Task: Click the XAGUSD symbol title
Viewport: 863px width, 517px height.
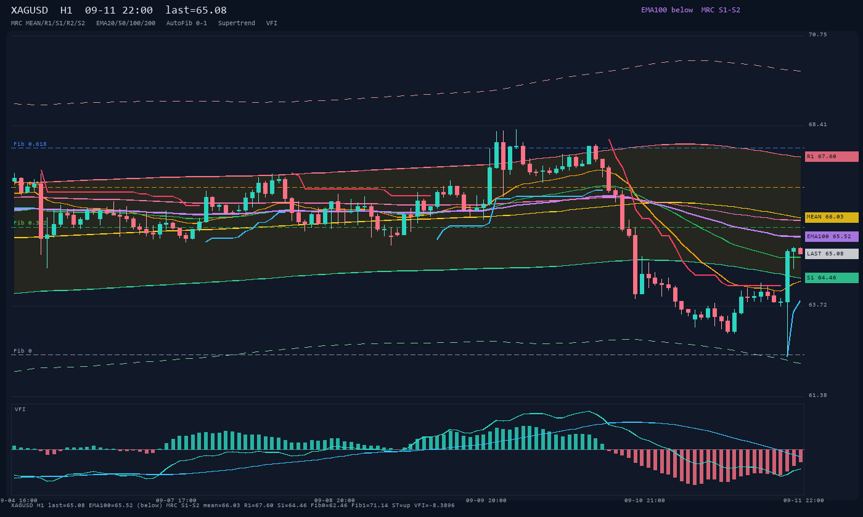Action: tap(30, 10)
